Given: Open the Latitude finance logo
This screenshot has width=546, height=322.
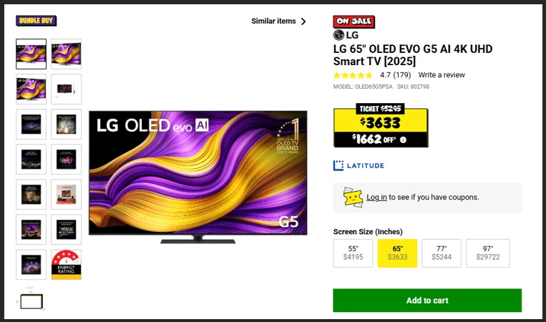Looking at the screenshot, I should pyautogui.click(x=359, y=165).
